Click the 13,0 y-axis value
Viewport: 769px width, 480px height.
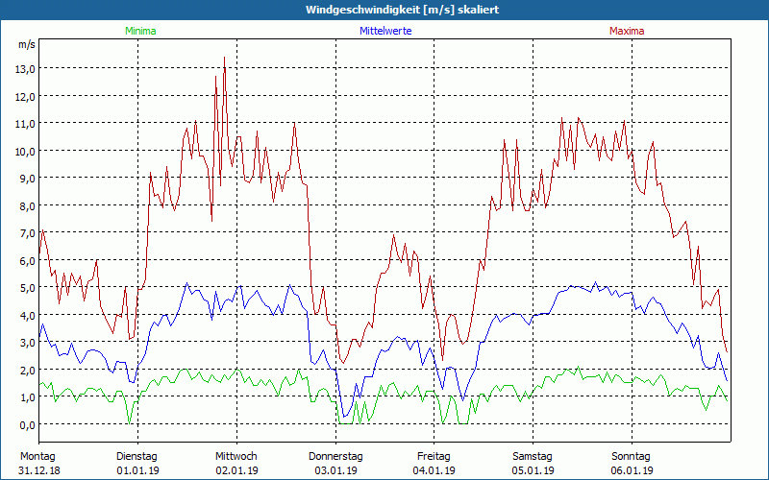click(x=25, y=69)
